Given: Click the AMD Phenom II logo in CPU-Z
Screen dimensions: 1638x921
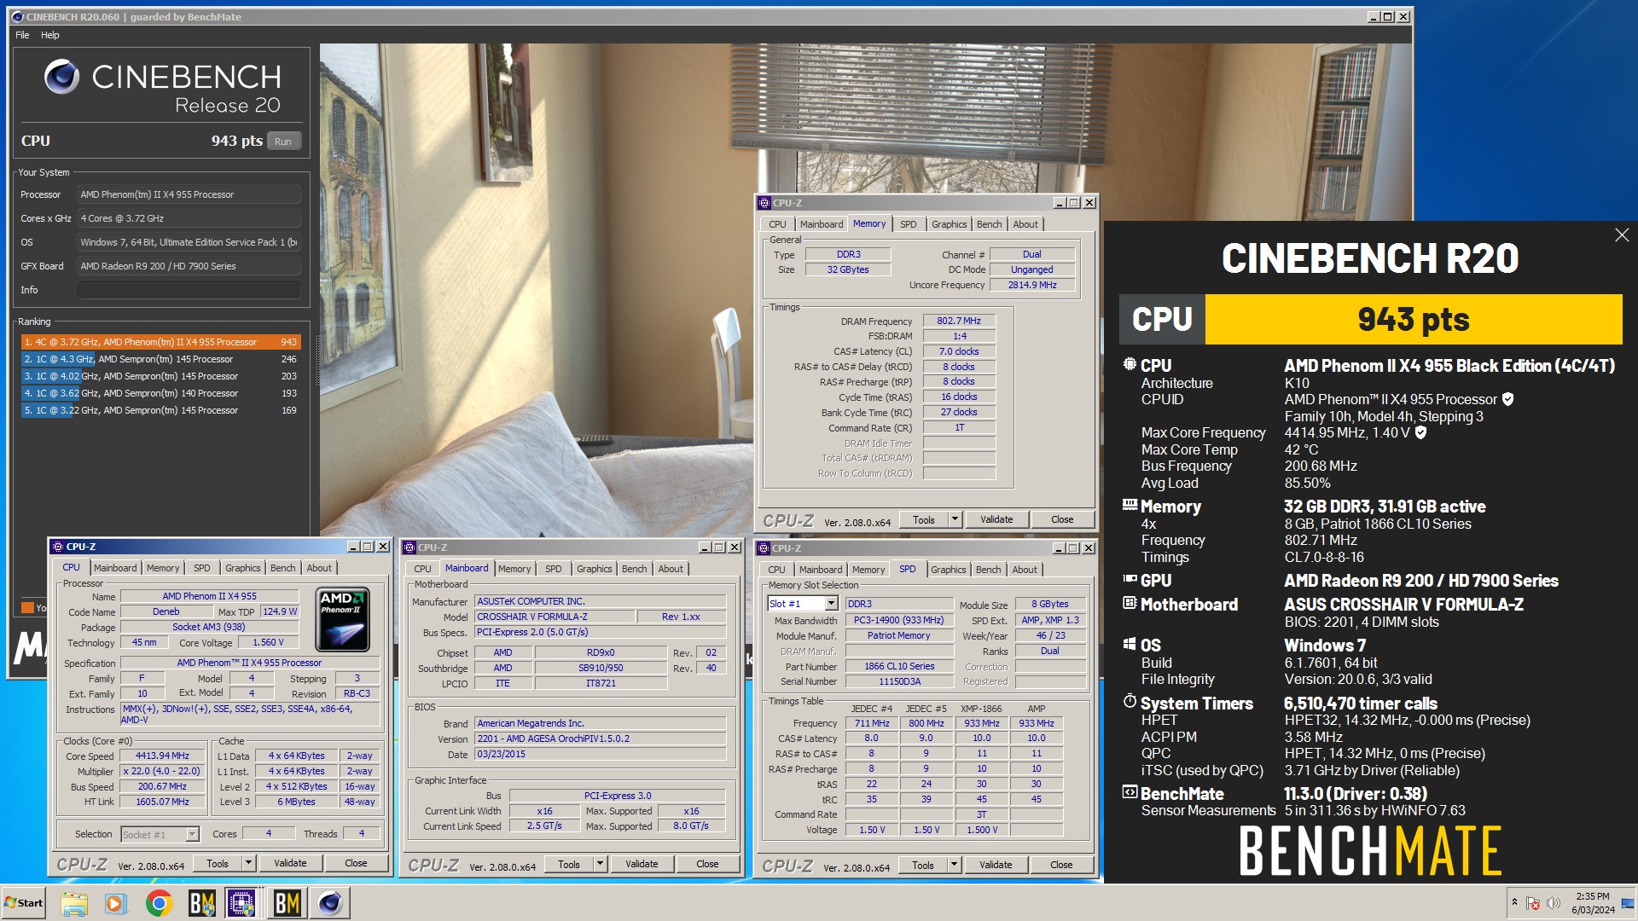Looking at the screenshot, I should coord(343,620).
